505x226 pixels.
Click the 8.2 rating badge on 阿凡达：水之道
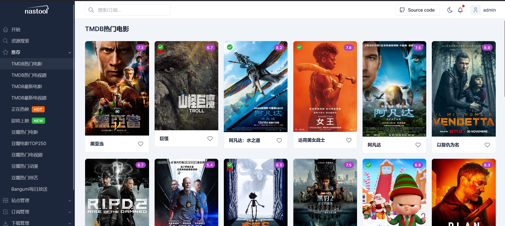tap(279, 48)
